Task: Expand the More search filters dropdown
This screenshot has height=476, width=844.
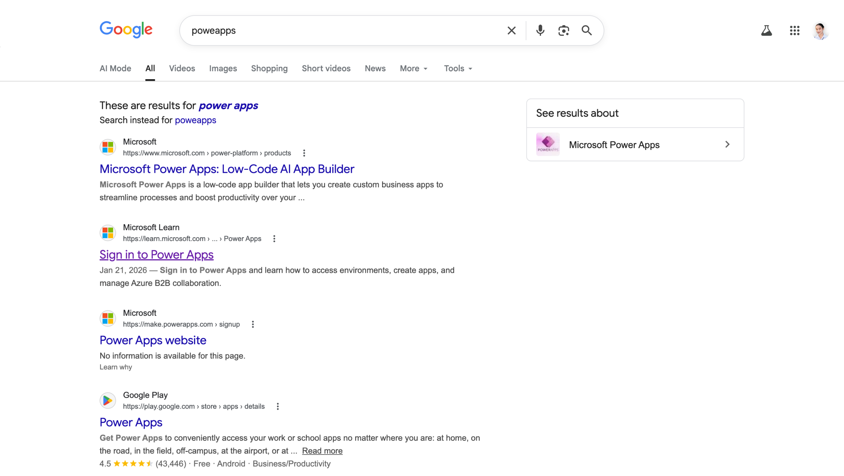Action: click(x=413, y=68)
